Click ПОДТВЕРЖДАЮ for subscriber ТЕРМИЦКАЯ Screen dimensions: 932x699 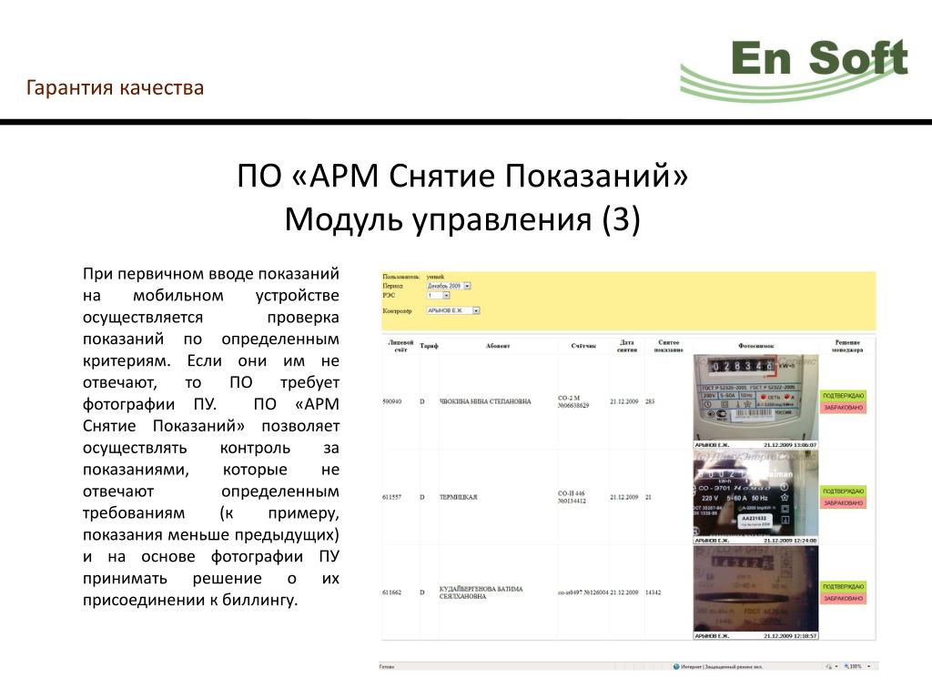click(843, 491)
